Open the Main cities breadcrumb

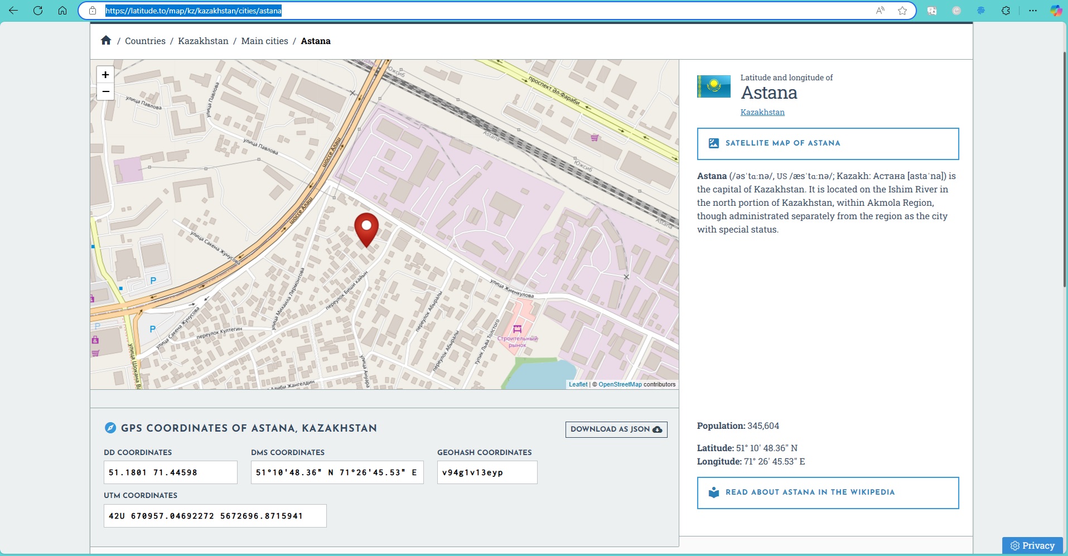(264, 41)
